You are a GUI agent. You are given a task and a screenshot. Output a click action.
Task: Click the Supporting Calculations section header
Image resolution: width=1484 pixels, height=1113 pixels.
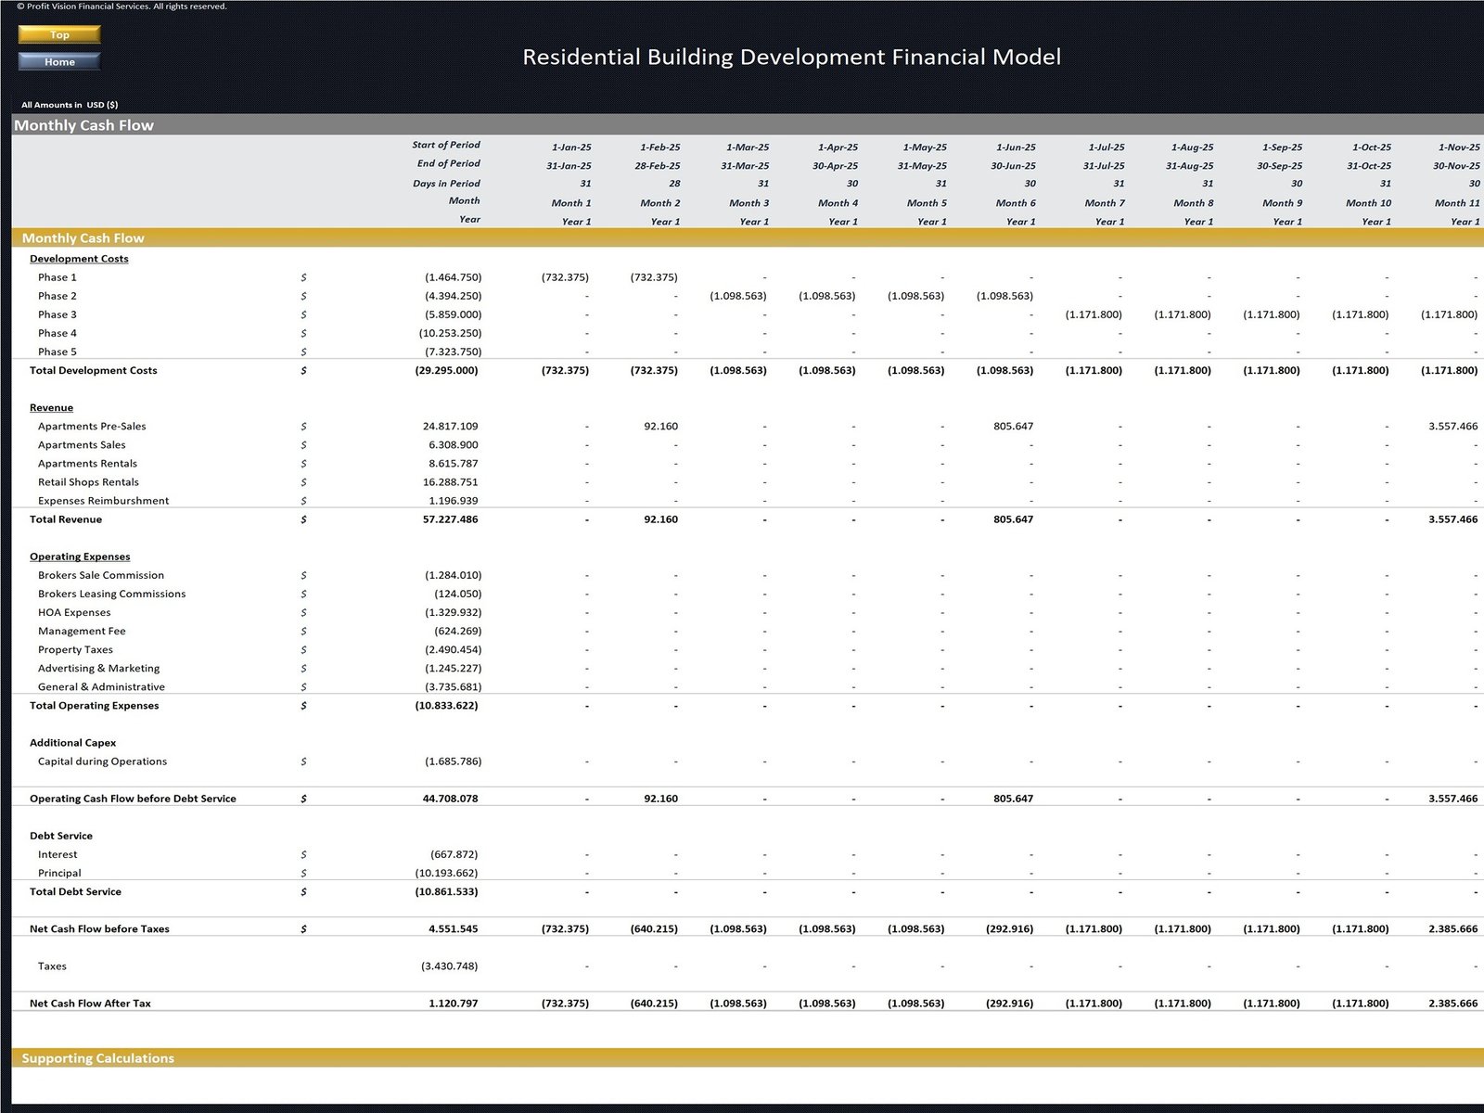pos(97,1058)
